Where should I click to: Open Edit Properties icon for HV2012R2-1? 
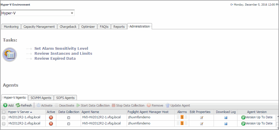point(202,118)
